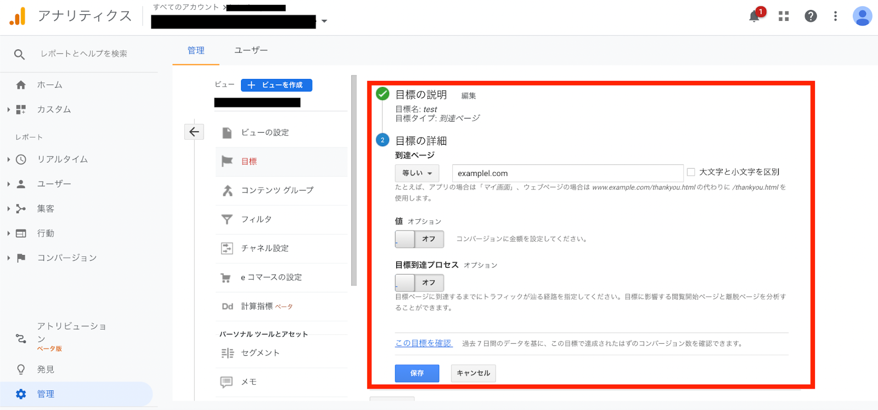Click the 集客 acquisition icon
Image resolution: width=878 pixels, height=410 pixels.
21,209
